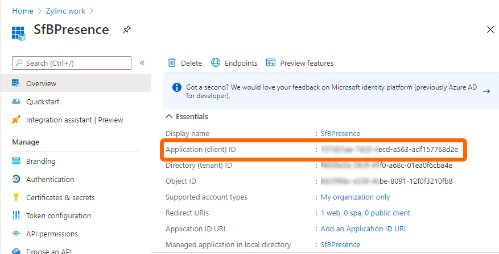Screen dimensions: 499x254
Task: Click the Quickstart cloud icon
Action: (x=16, y=101)
